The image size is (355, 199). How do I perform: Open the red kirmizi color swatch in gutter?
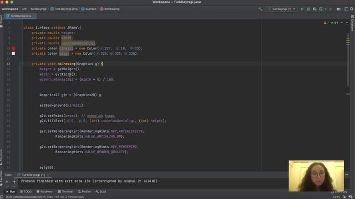click(x=13, y=48)
